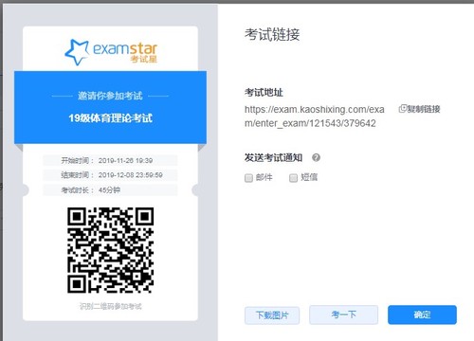Click the 考试时长 45分钟 row
474x341 pixels.
coord(110,190)
